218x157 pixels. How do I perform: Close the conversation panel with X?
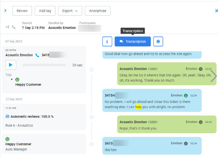(x=216, y=11)
